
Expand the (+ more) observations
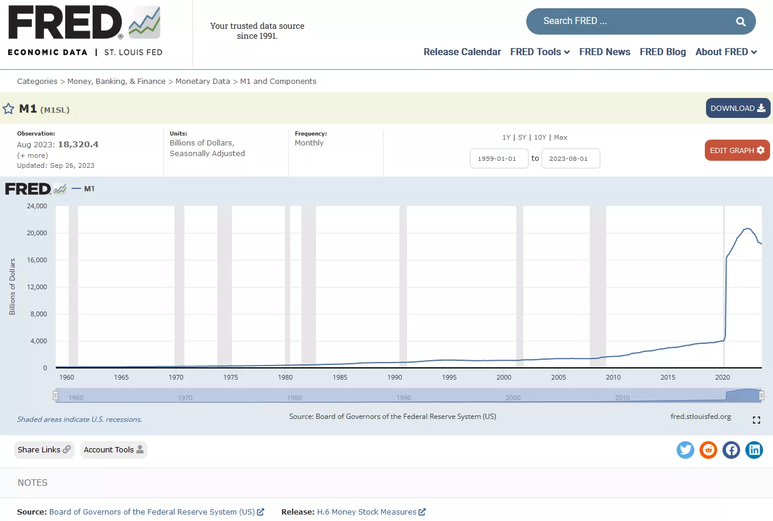(x=33, y=155)
